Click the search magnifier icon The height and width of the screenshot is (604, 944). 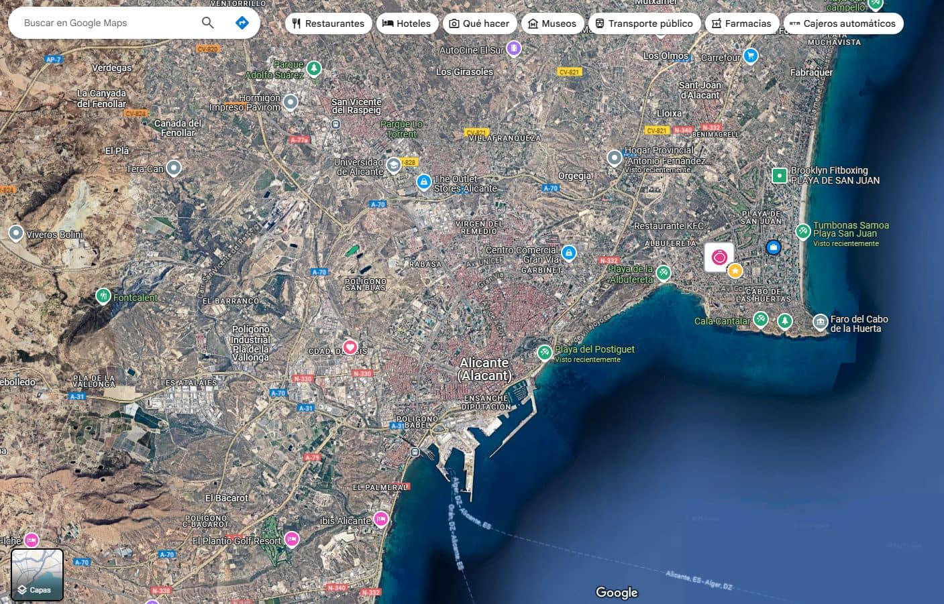[x=207, y=22]
